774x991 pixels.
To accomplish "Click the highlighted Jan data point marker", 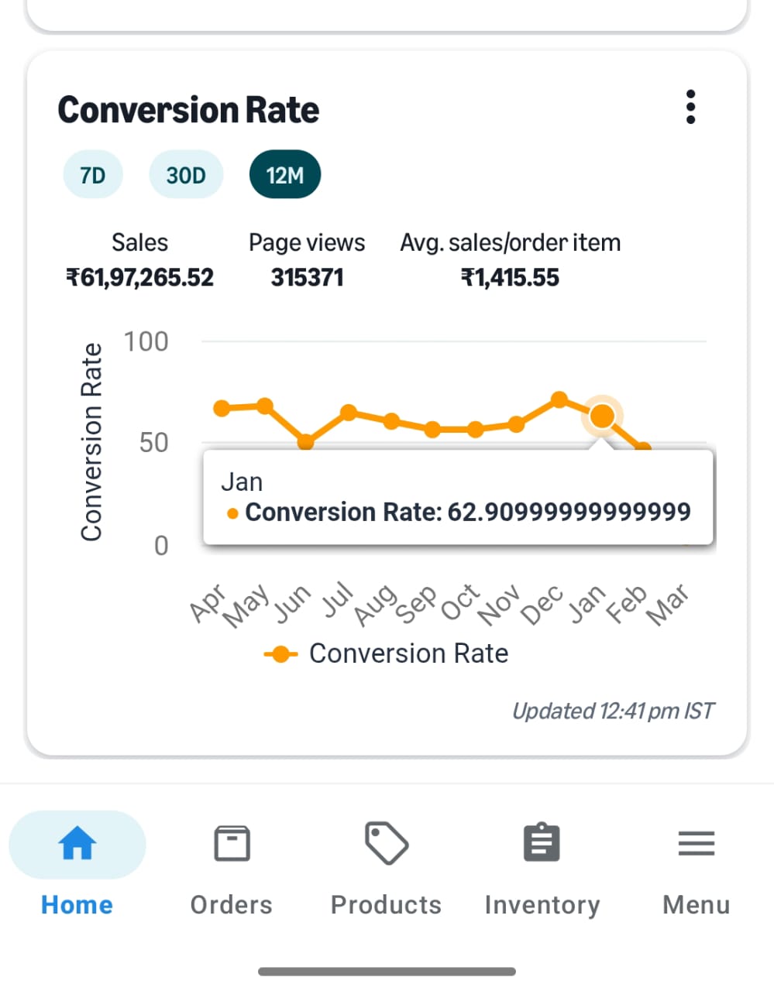I will click(602, 416).
